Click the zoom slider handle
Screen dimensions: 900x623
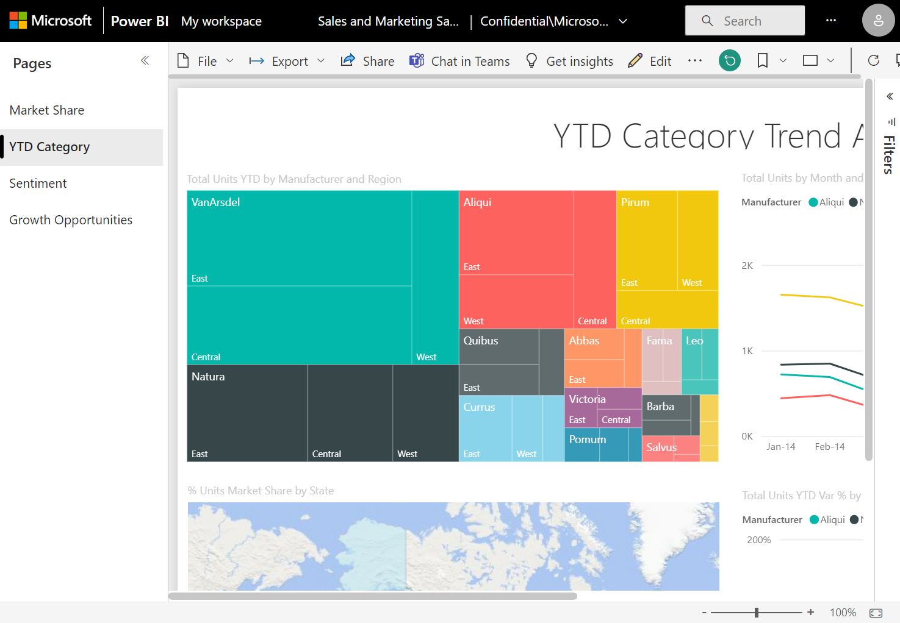tap(757, 613)
